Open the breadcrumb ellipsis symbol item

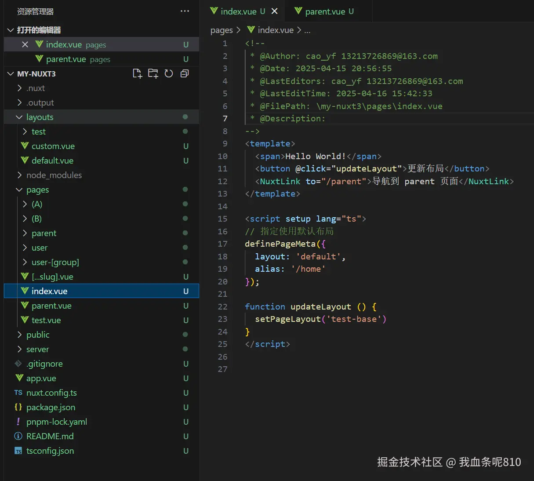click(307, 30)
